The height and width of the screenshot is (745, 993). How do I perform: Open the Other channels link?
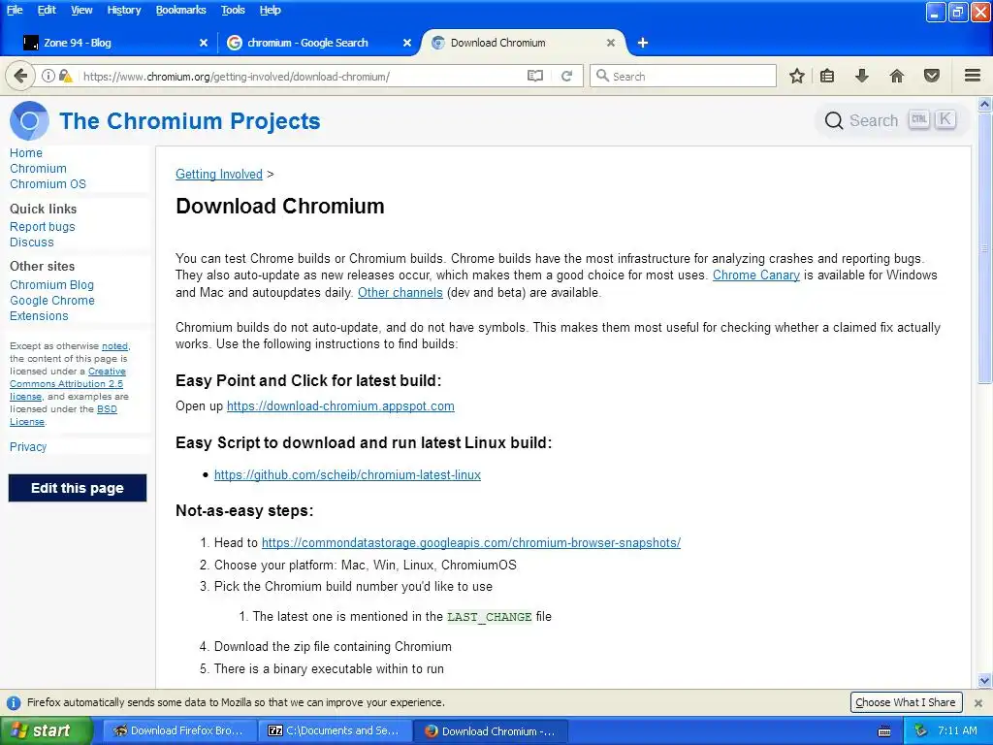(x=400, y=293)
